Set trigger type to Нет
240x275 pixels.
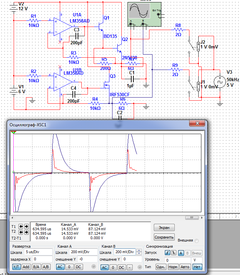197,267
